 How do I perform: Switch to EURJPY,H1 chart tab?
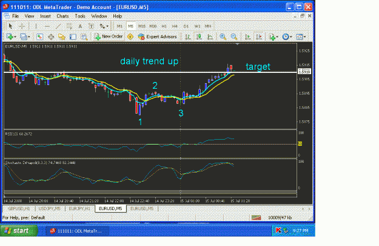(x=79, y=209)
